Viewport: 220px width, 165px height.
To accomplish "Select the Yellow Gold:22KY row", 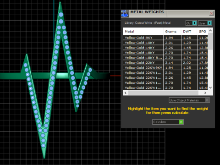I will point(165,63).
